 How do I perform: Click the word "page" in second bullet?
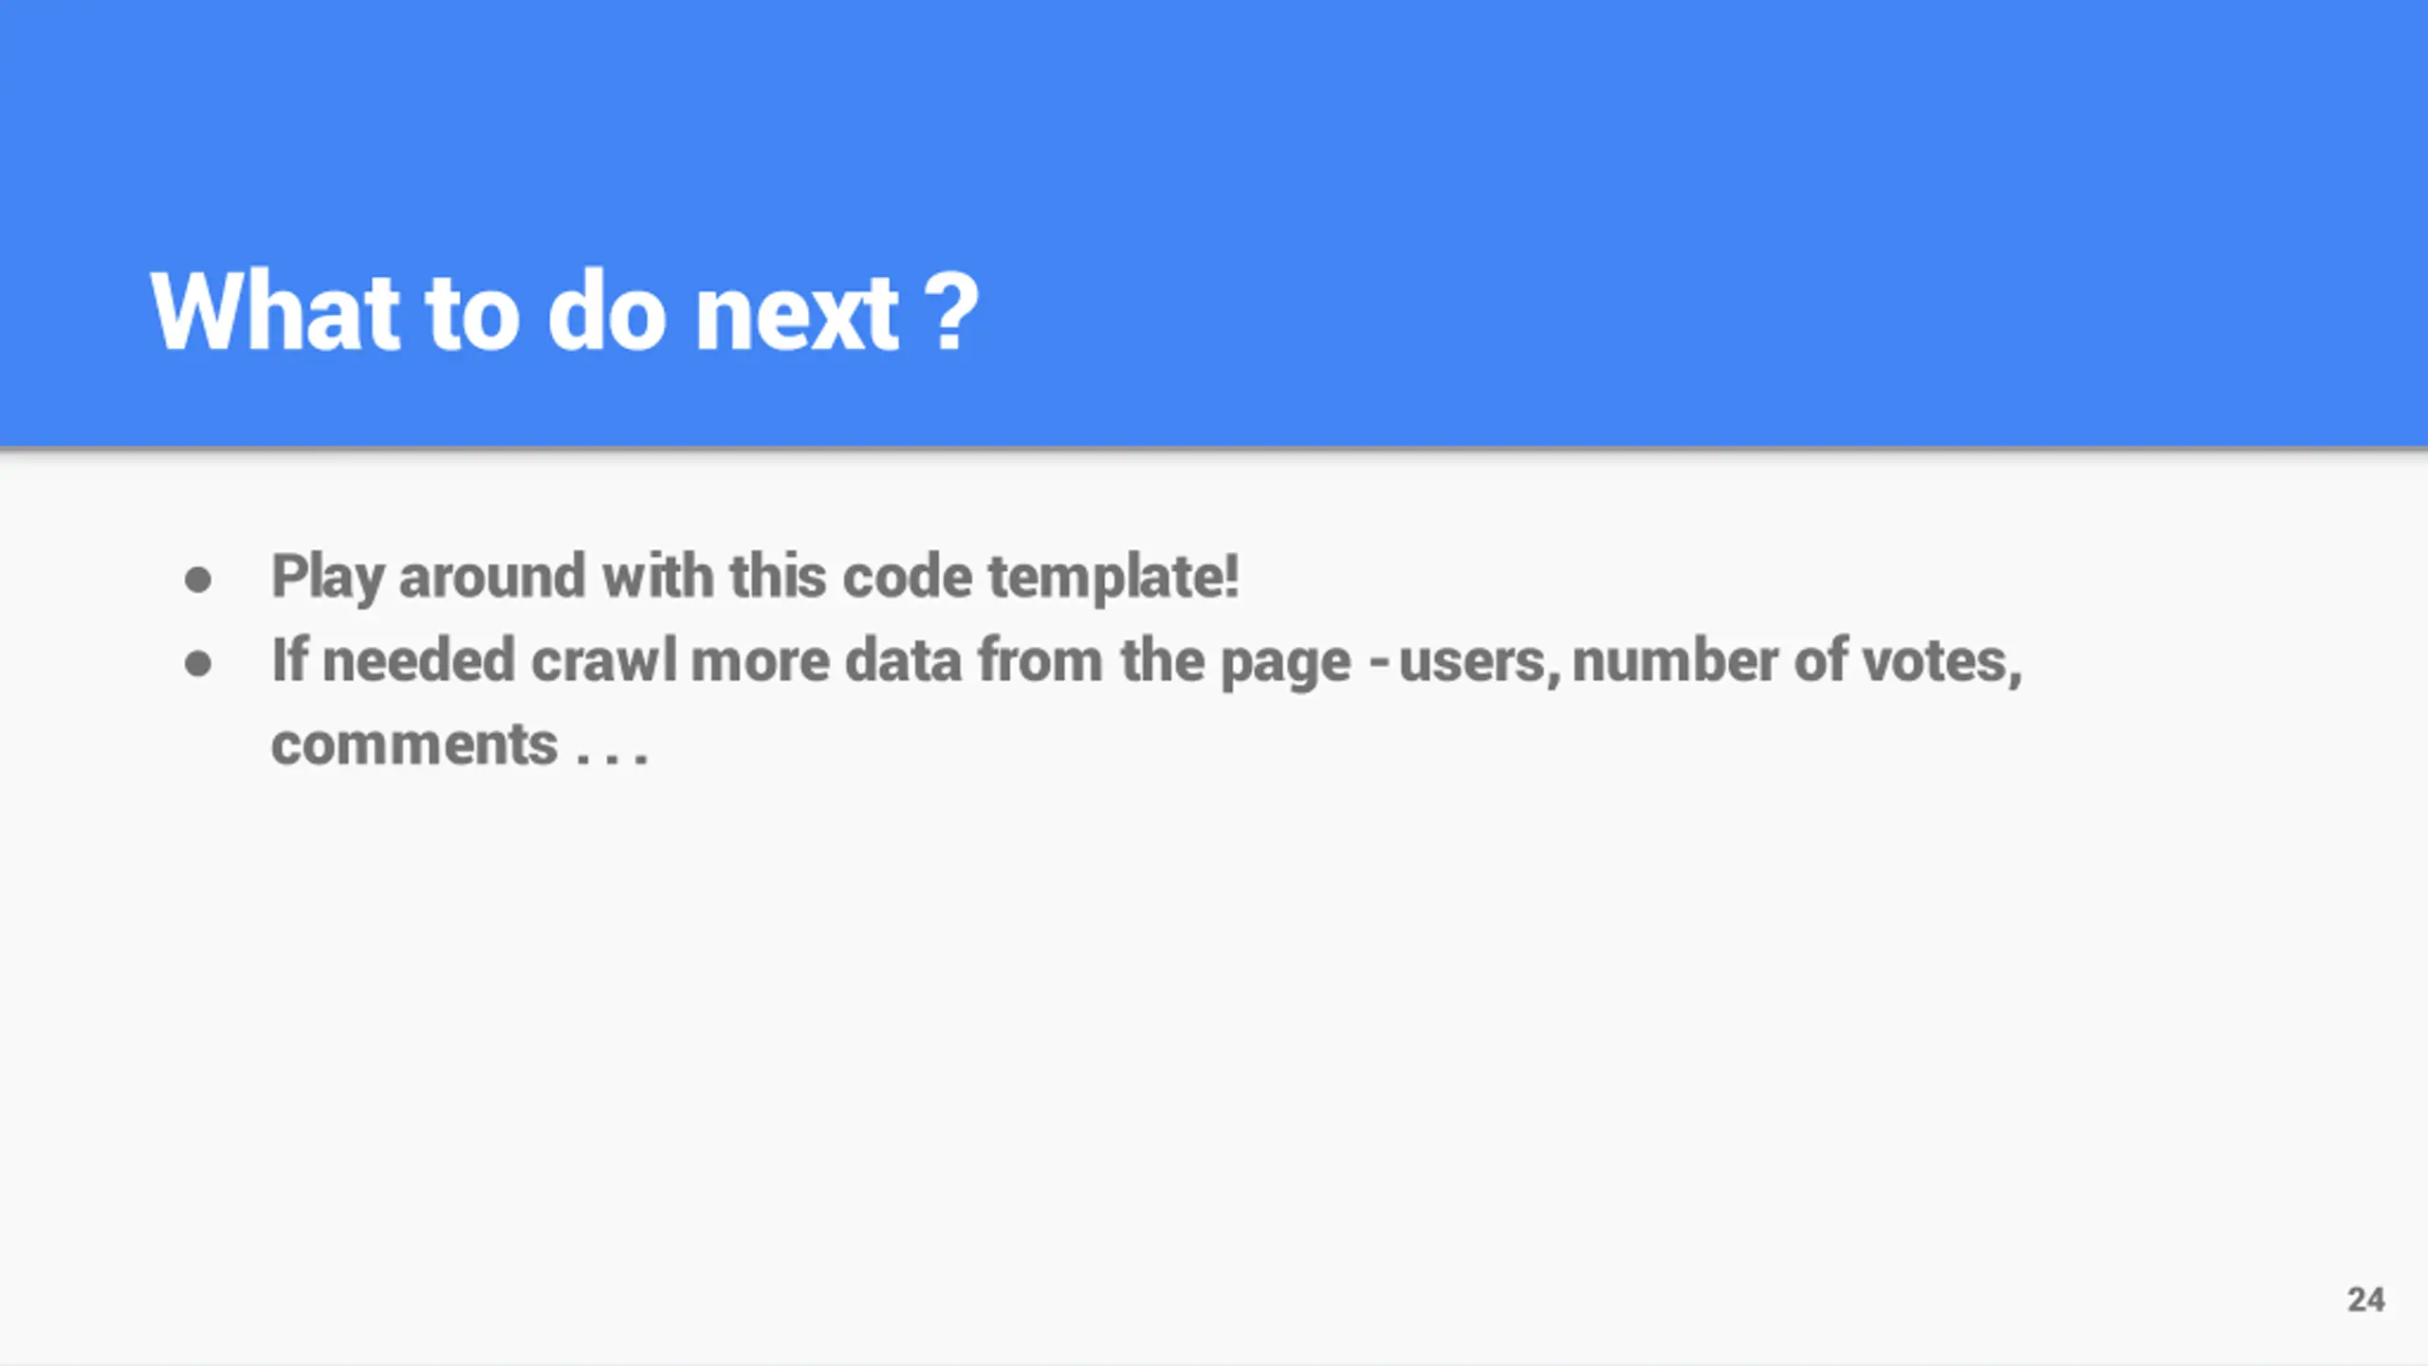pyautogui.click(x=1285, y=664)
